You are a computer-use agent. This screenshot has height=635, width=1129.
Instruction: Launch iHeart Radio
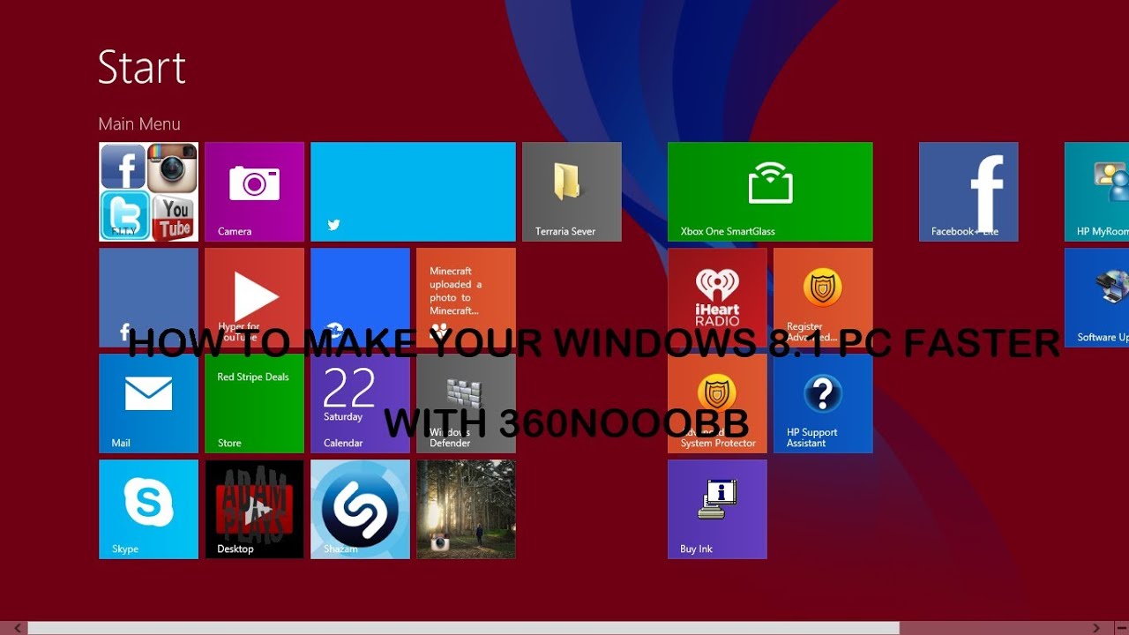[717, 297]
